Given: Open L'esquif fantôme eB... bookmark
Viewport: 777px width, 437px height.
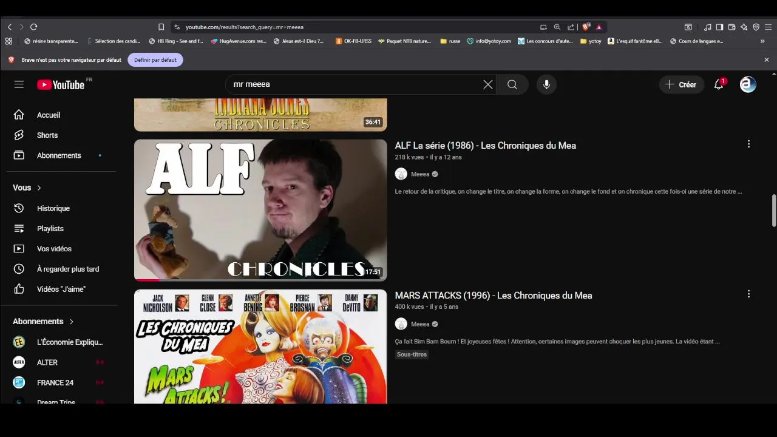Looking at the screenshot, I should (635, 41).
